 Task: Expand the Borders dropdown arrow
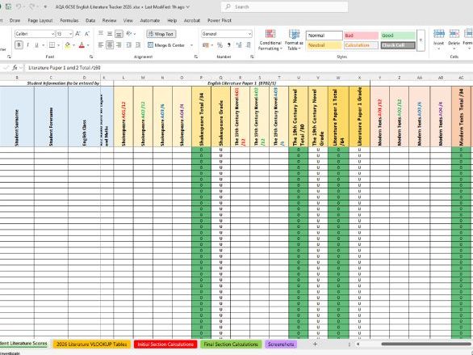(58, 45)
